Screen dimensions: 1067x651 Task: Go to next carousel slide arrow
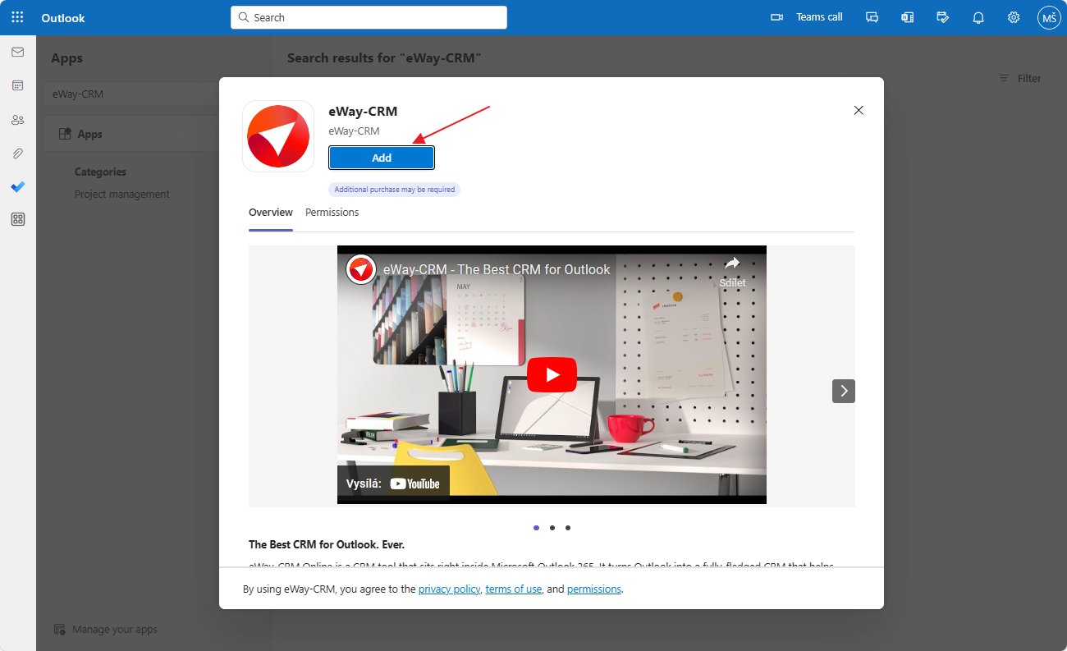pyautogui.click(x=844, y=391)
